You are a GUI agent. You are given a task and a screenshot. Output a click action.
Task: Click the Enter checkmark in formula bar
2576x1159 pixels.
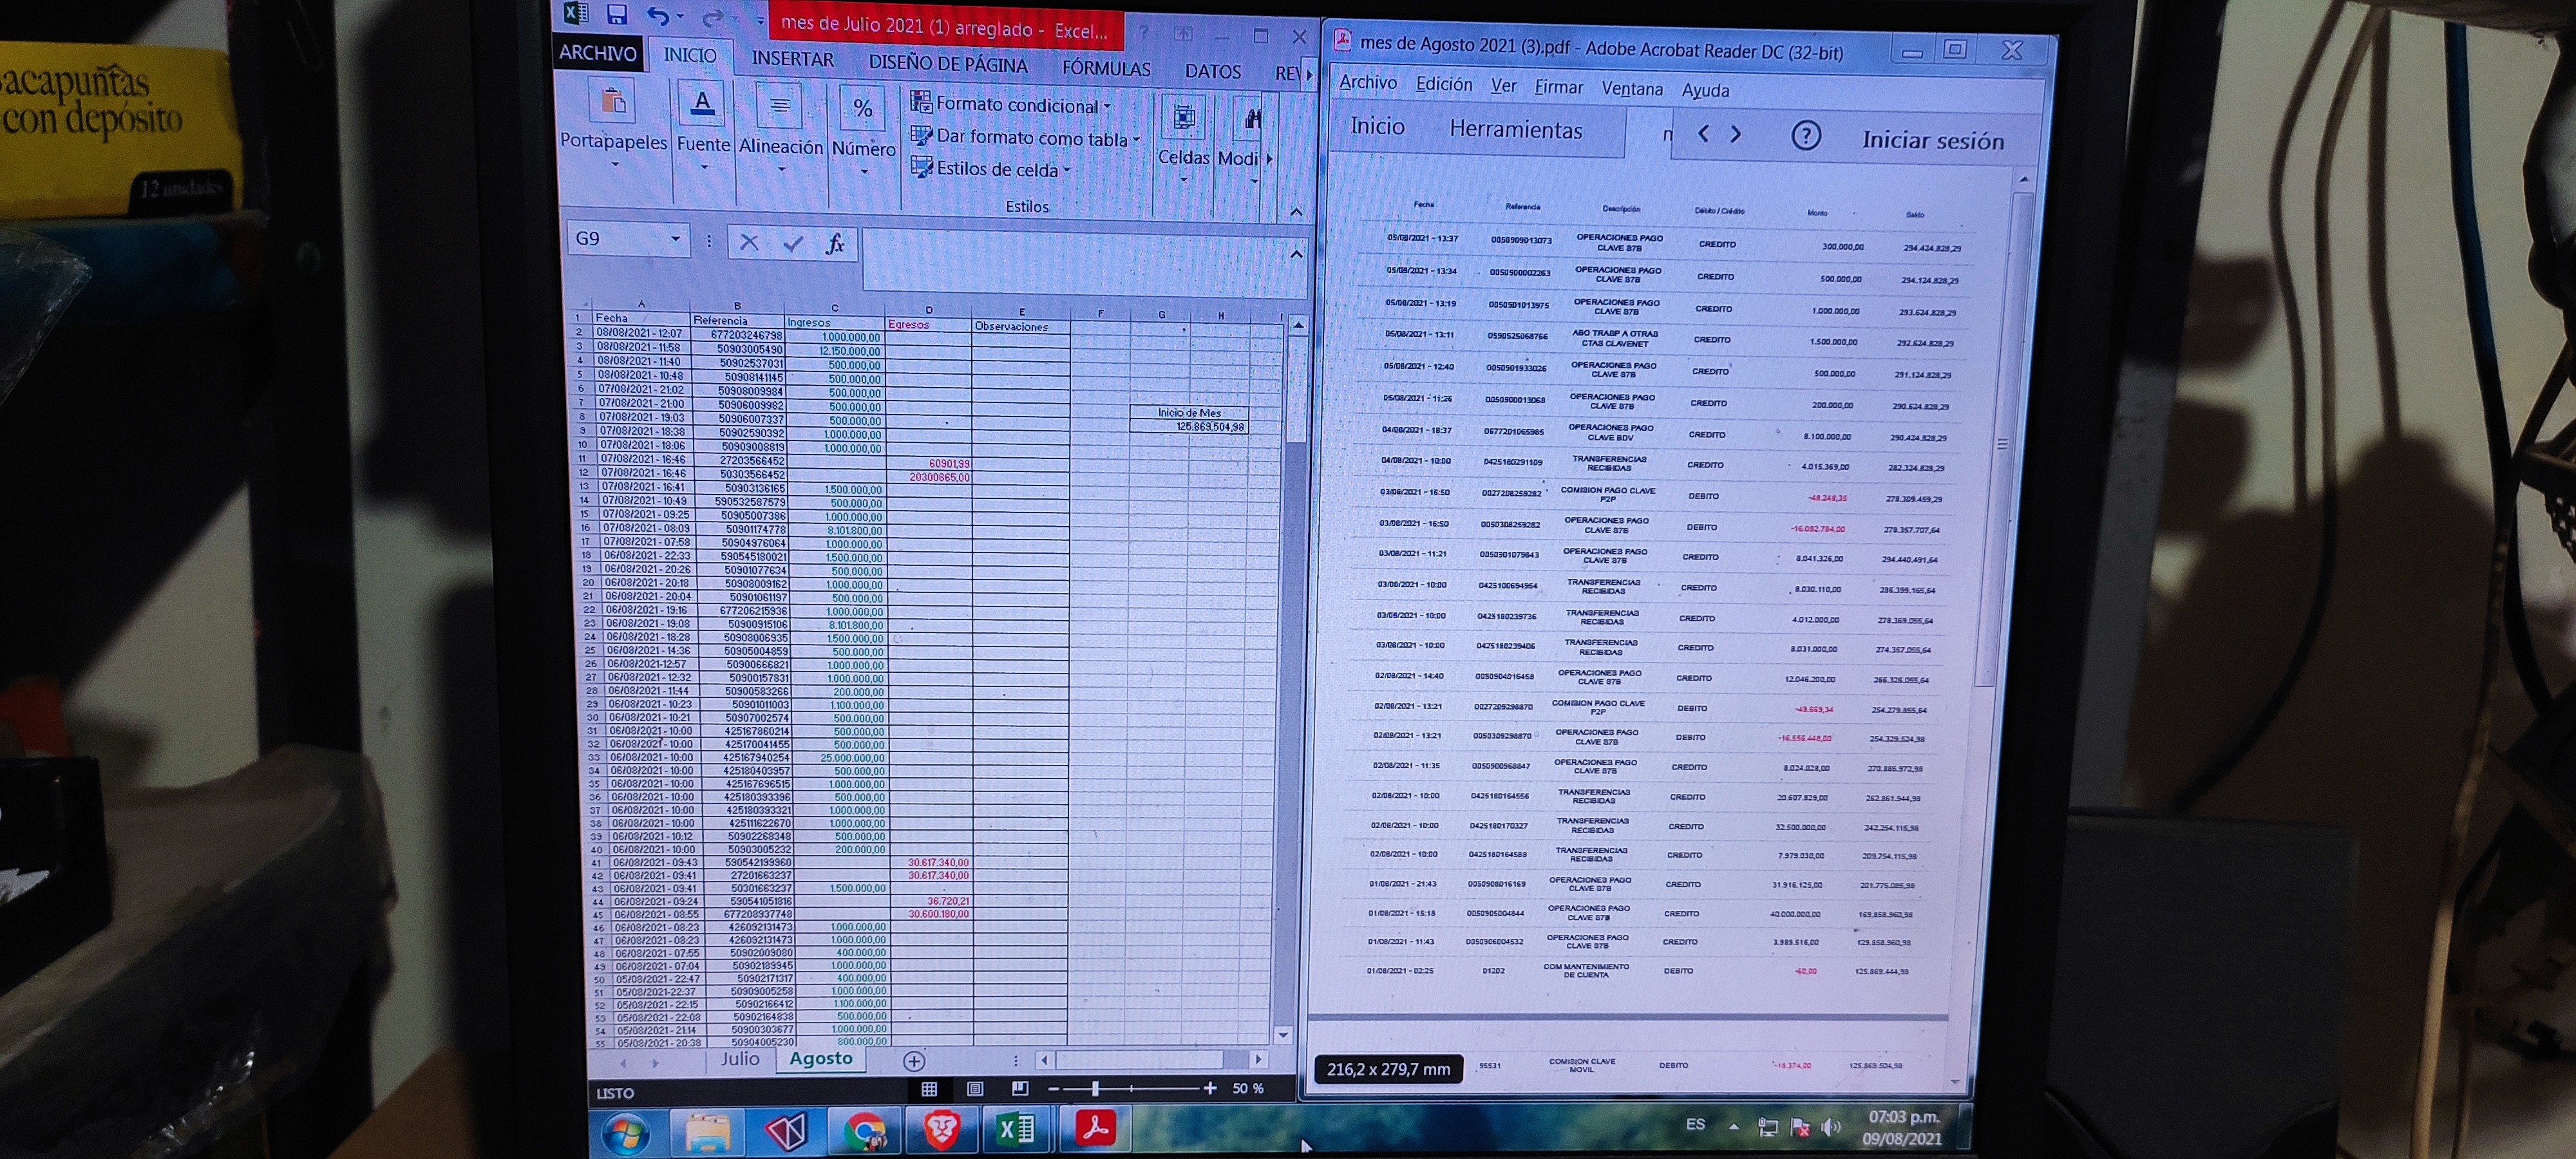(x=793, y=243)
